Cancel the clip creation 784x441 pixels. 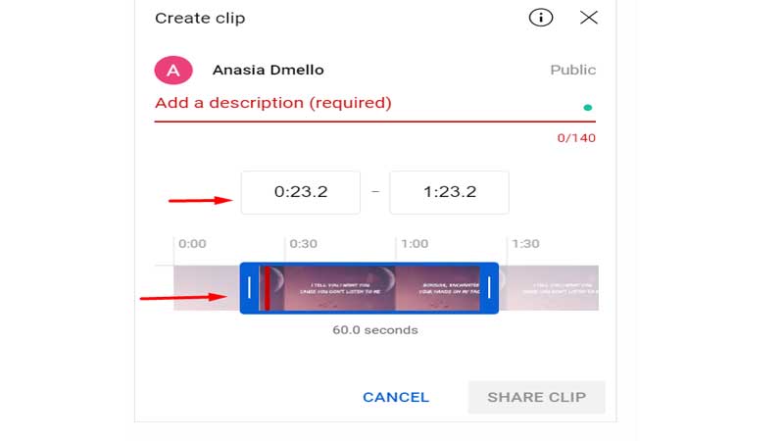pos(396,397)
